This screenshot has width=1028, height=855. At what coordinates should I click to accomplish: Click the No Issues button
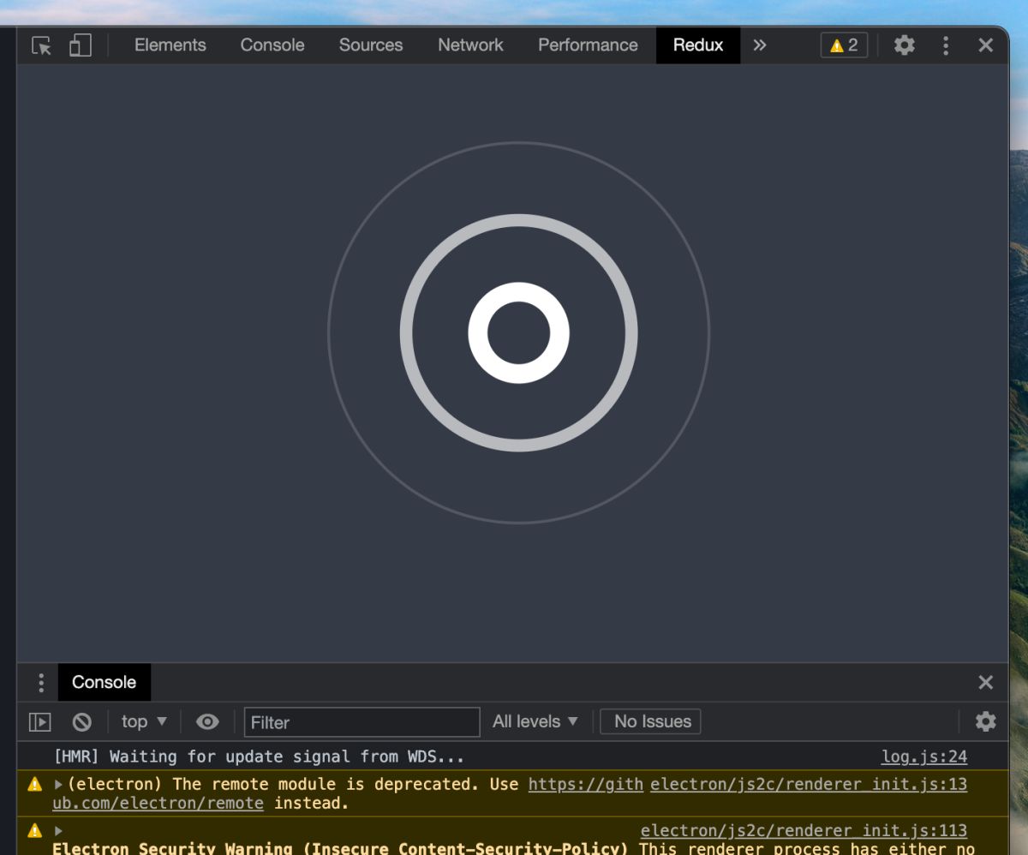650,721
